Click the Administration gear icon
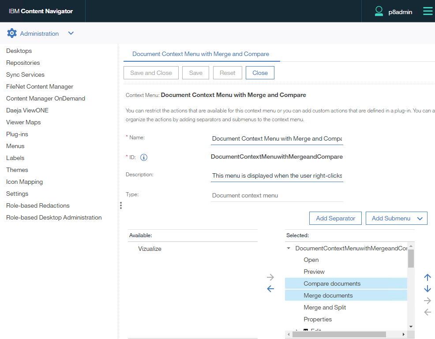435x339 pixels. [12, 34]
